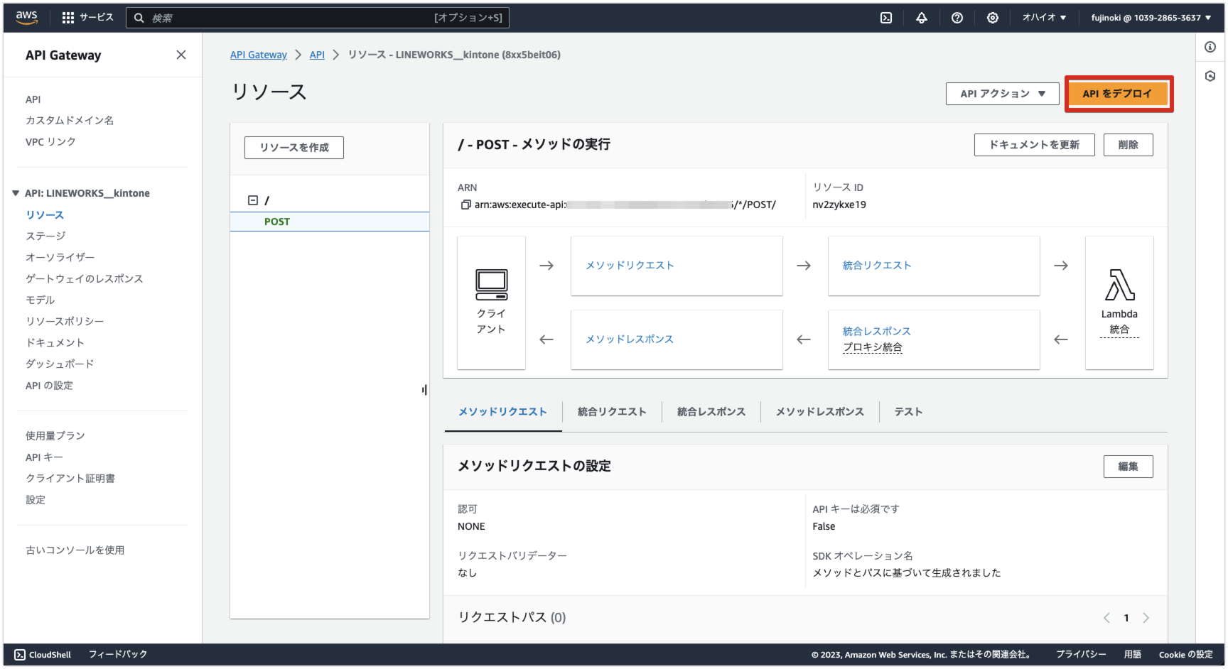Open the notifications bell icon
This screenshot has height=669, width=1228.
coord(922,18)
